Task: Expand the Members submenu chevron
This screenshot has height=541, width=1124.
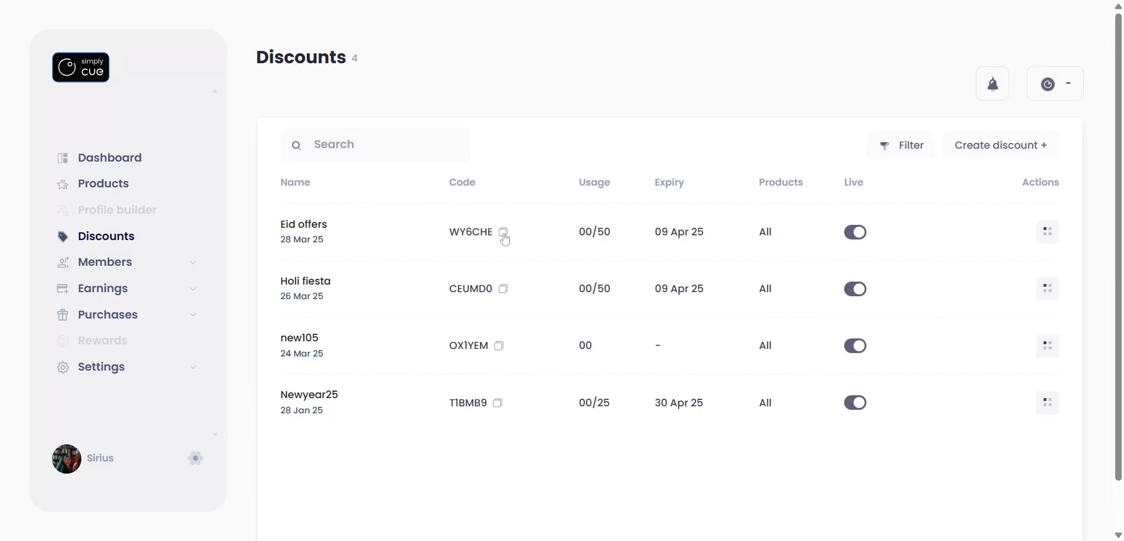Action: point(193,263)
